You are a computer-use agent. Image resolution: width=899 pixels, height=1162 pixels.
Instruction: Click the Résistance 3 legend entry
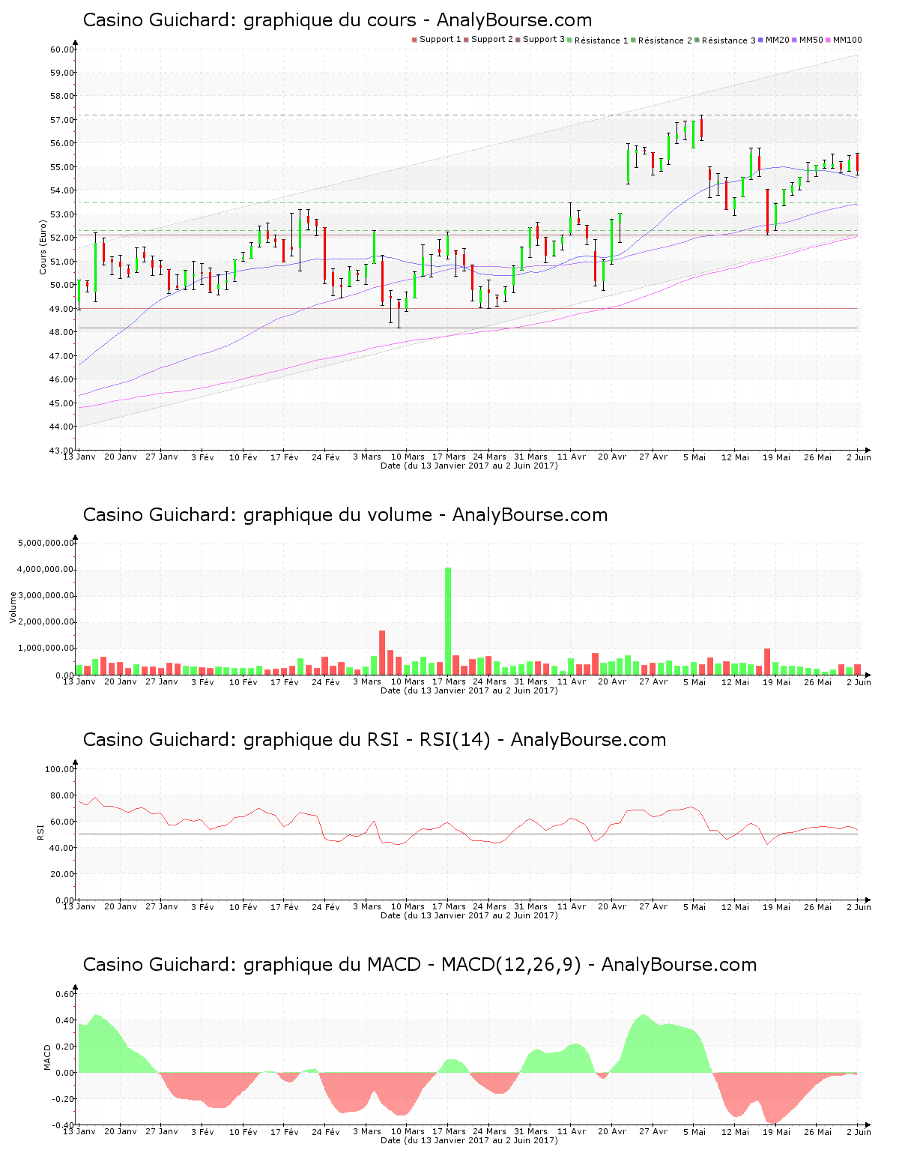tap(725, 40)
